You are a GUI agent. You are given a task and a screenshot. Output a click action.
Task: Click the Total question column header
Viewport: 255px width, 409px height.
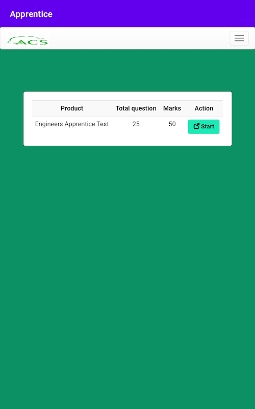pos(136,108)
